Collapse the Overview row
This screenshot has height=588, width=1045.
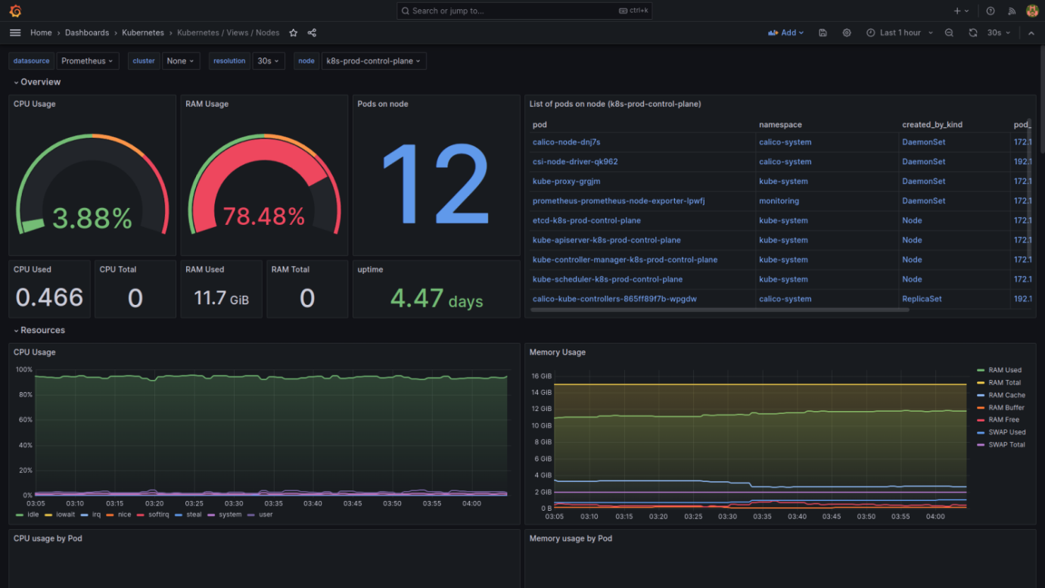tap(37, 82)
